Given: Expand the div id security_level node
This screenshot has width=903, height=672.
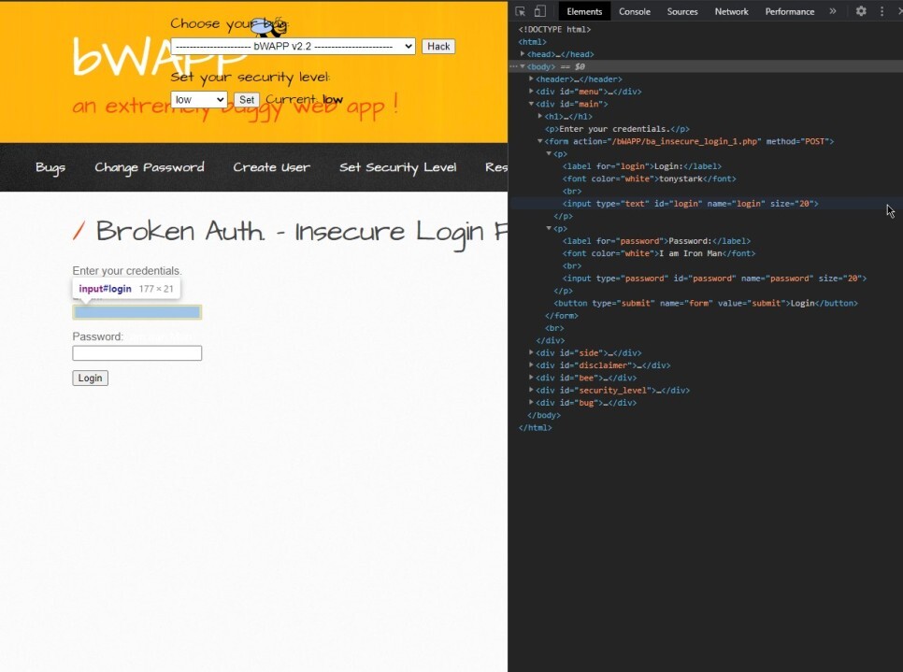Looking at the screenshot, I should [531, 391].
